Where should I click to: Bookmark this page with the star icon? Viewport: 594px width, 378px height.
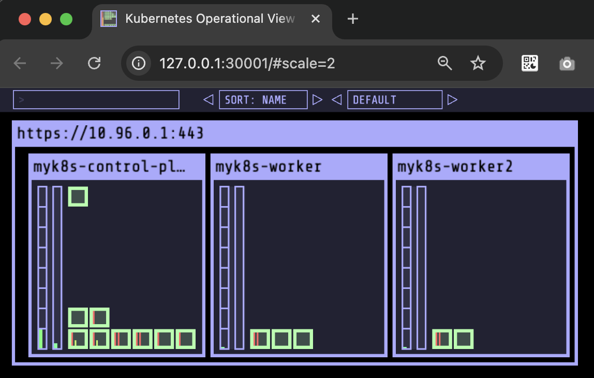pos(478,63)
